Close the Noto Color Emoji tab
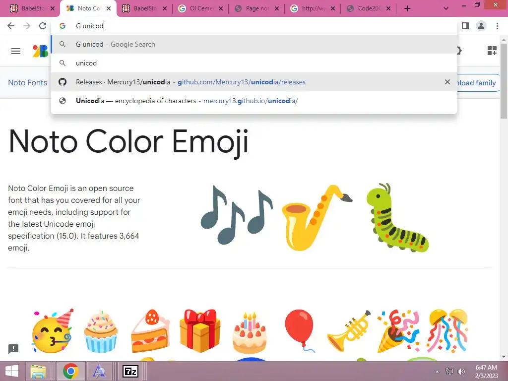The height and width of the screenshot is (381, 508). coord(109,9)
